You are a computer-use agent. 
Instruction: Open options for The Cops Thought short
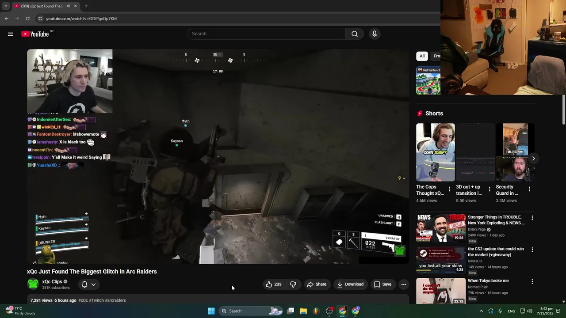click(x=450, y=189)
